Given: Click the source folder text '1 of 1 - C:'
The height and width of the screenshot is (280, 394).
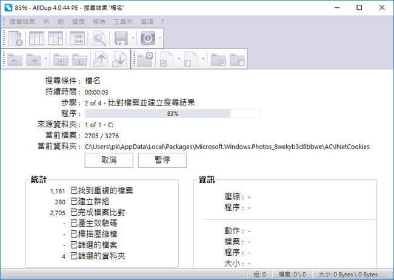Looking at the screenshot, I should coord(99,125).
